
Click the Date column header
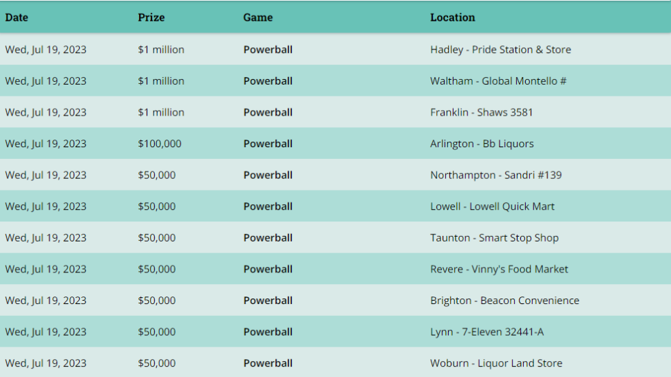tap(17, 18)
